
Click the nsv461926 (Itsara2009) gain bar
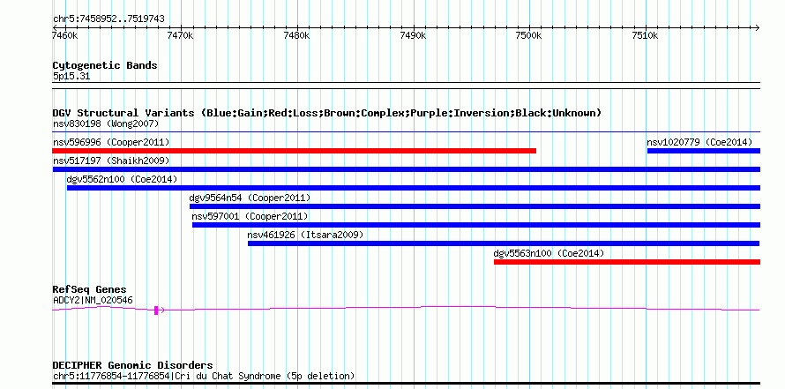pos(505,243)
